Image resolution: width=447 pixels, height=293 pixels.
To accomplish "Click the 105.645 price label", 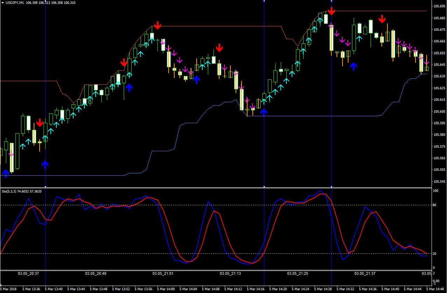I will (x=440, y=65).
